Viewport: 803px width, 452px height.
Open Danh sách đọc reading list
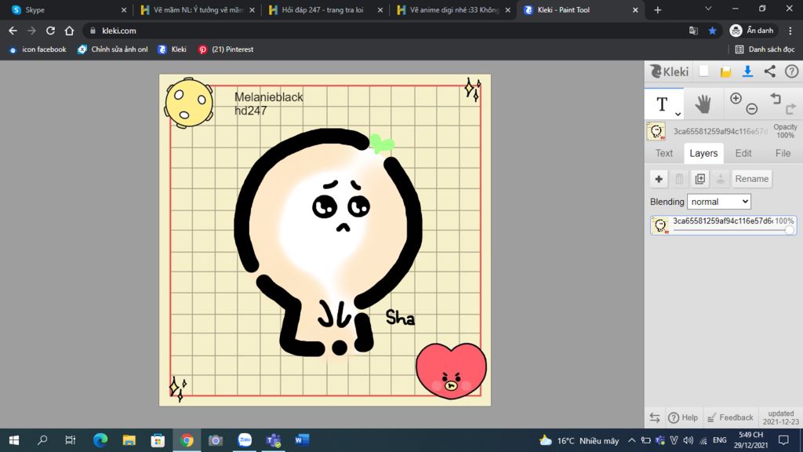[x=765, y=49]
